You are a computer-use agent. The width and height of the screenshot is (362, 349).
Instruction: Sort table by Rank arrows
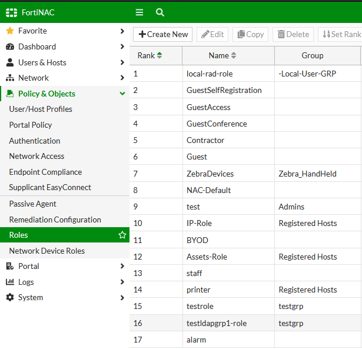click(160, 55)
